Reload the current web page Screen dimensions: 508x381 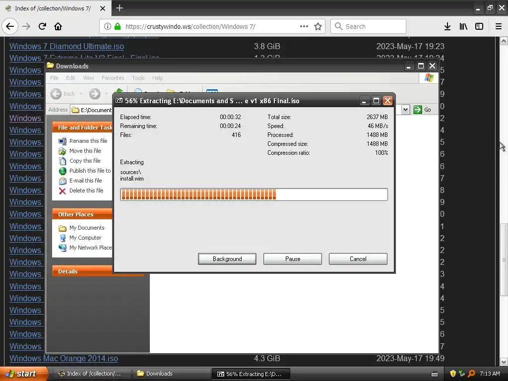point(42,26)
